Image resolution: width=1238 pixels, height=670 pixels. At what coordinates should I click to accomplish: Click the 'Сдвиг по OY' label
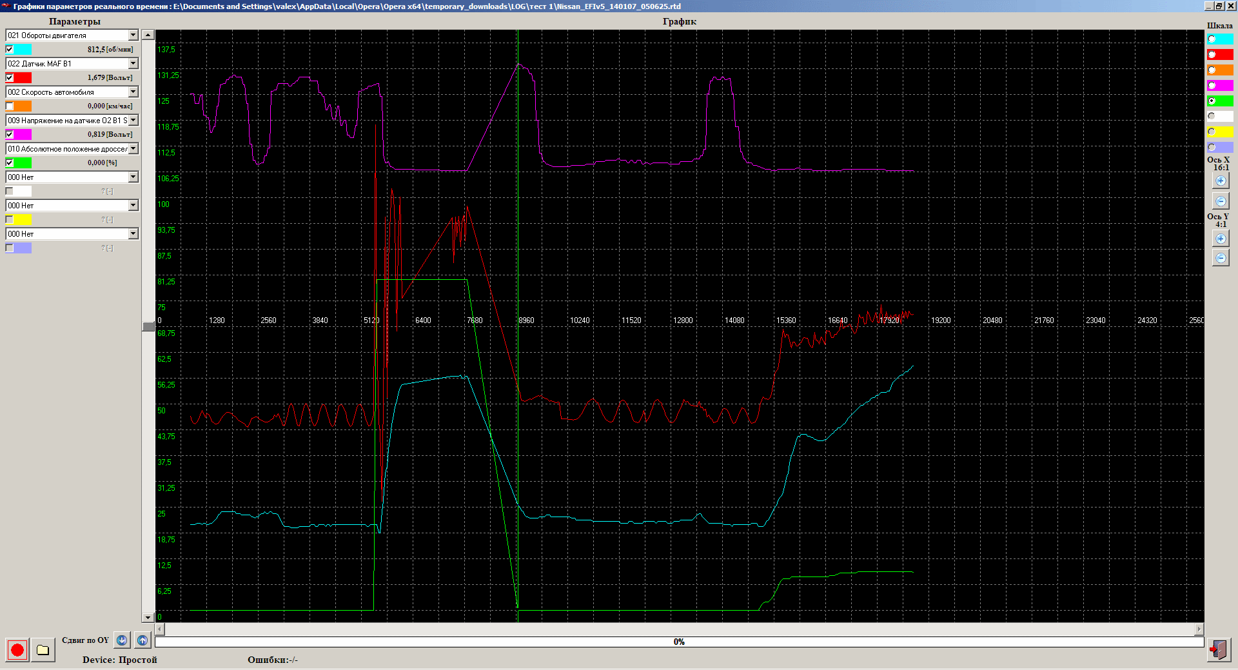86,640
